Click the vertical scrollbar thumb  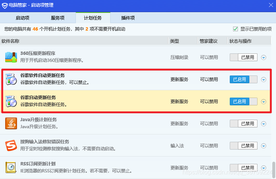coord(274,170)
